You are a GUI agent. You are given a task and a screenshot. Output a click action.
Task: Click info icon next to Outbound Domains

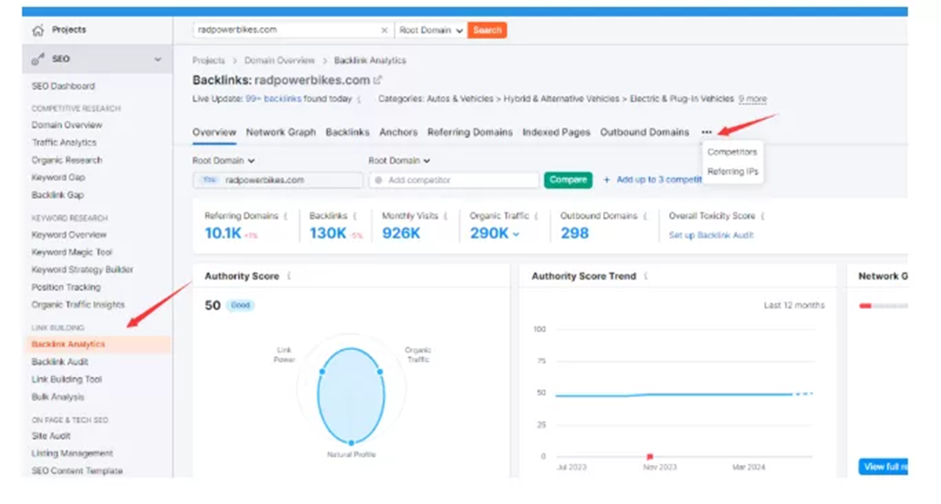click(645, 216)
